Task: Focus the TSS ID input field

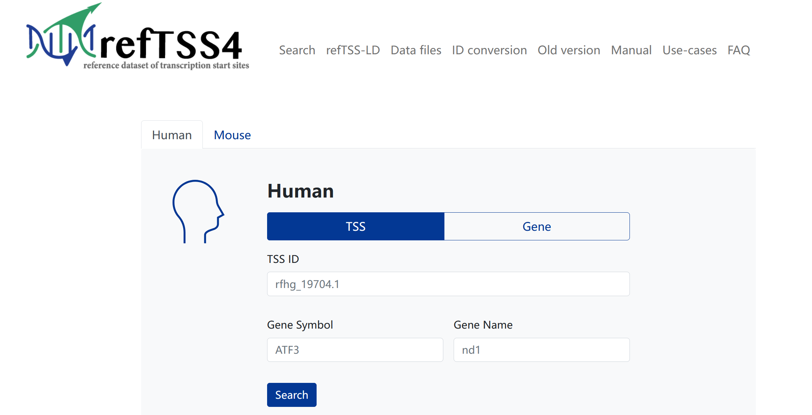Action: coord(448,284)
